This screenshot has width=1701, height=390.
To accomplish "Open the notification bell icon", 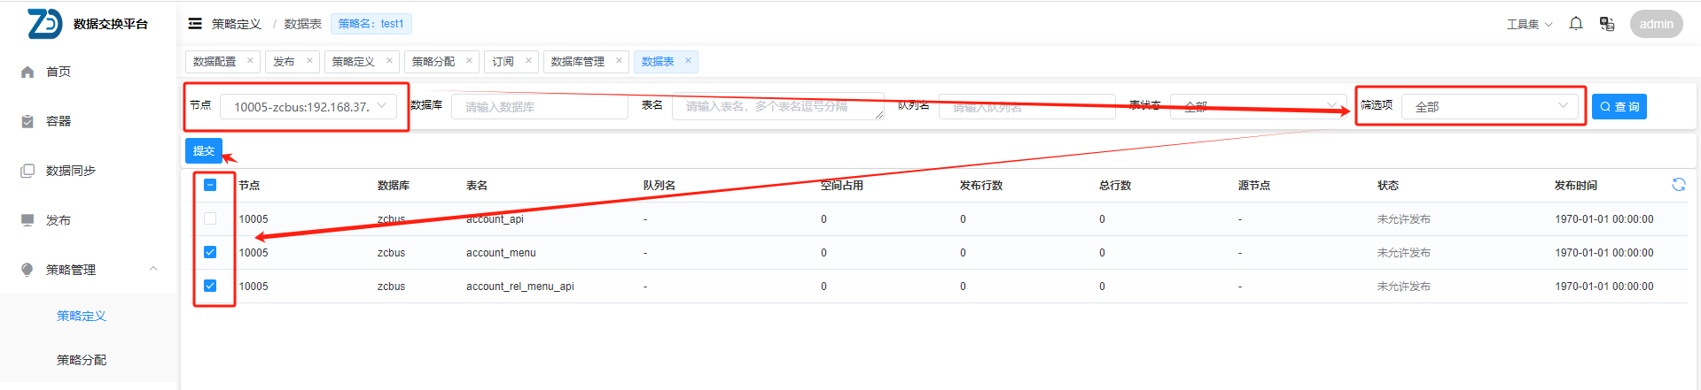I will pyautogui.click(x=1575, y=24).
